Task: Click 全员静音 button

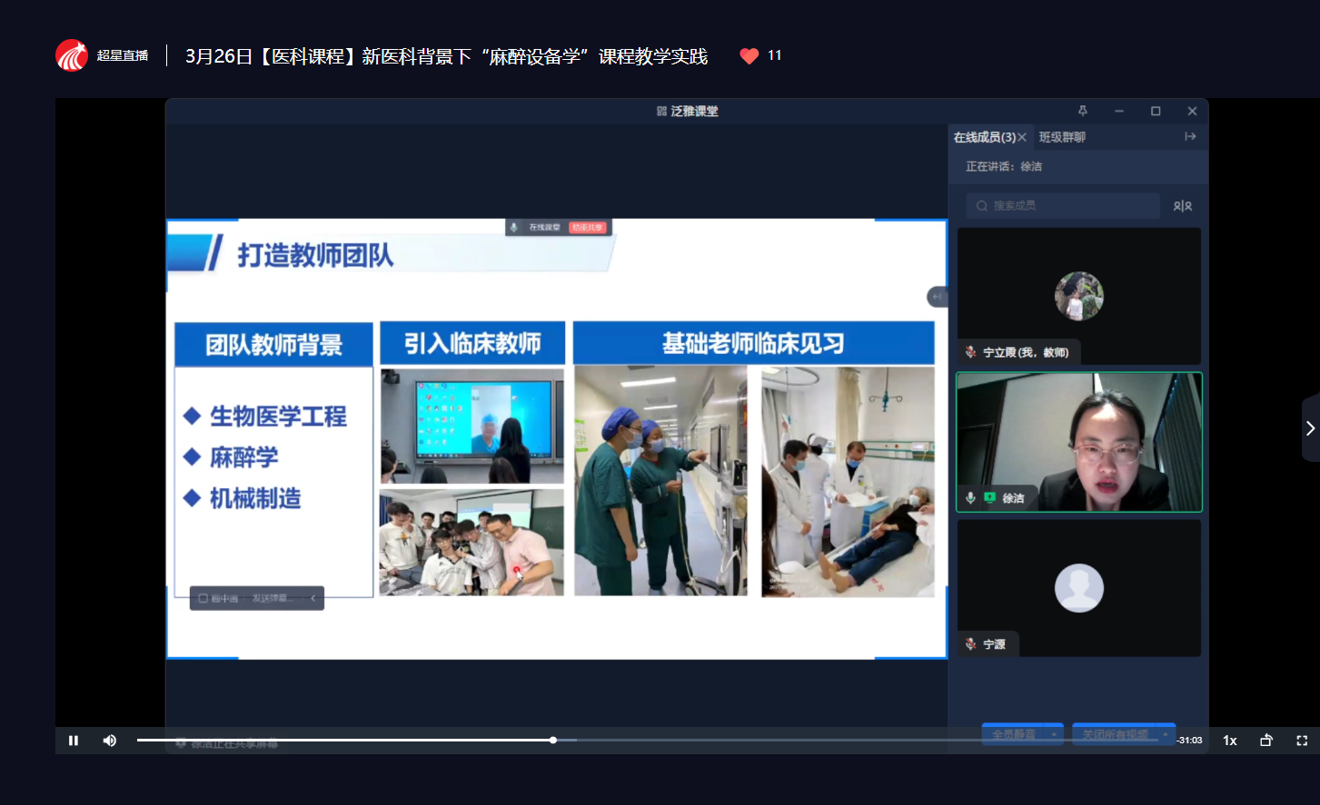Action: click(x=1014, y=734)
